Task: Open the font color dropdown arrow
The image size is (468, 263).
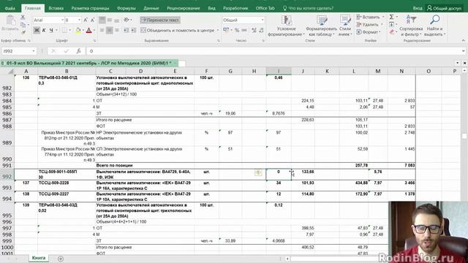Action: click(94, 30)
